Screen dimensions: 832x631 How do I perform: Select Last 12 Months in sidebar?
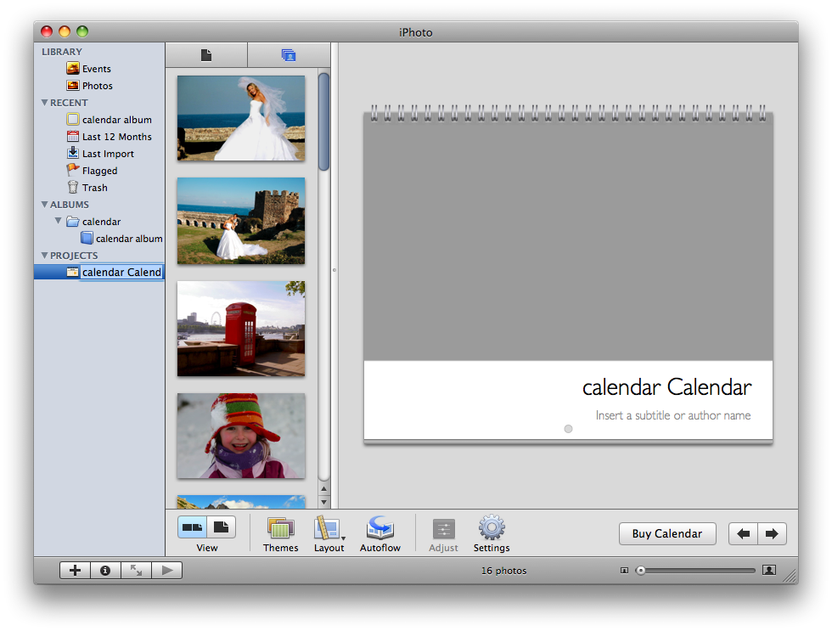tap(116, 137)
